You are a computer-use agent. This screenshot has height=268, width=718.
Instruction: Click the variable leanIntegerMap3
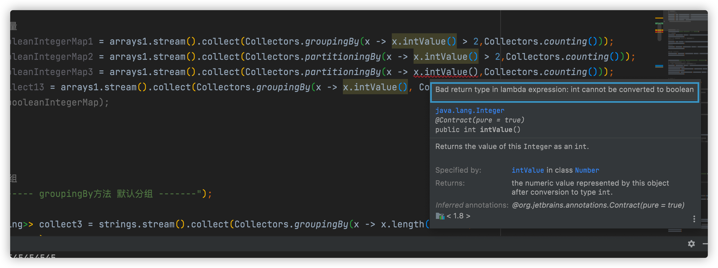51,72
